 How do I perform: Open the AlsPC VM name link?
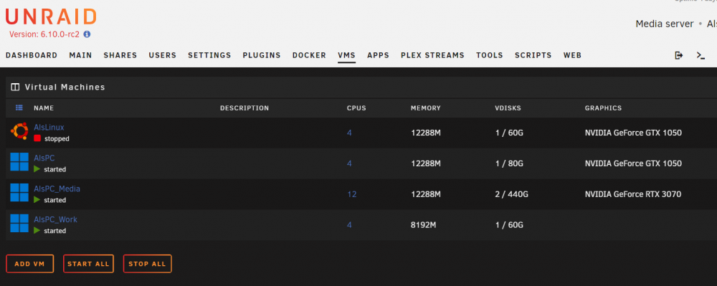coord(44,158)
